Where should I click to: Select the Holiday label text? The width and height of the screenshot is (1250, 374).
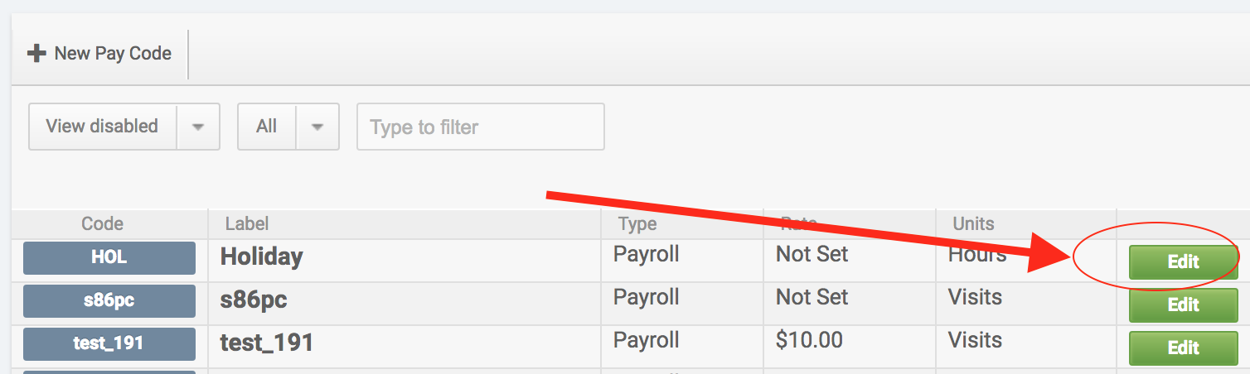point(261,257)
